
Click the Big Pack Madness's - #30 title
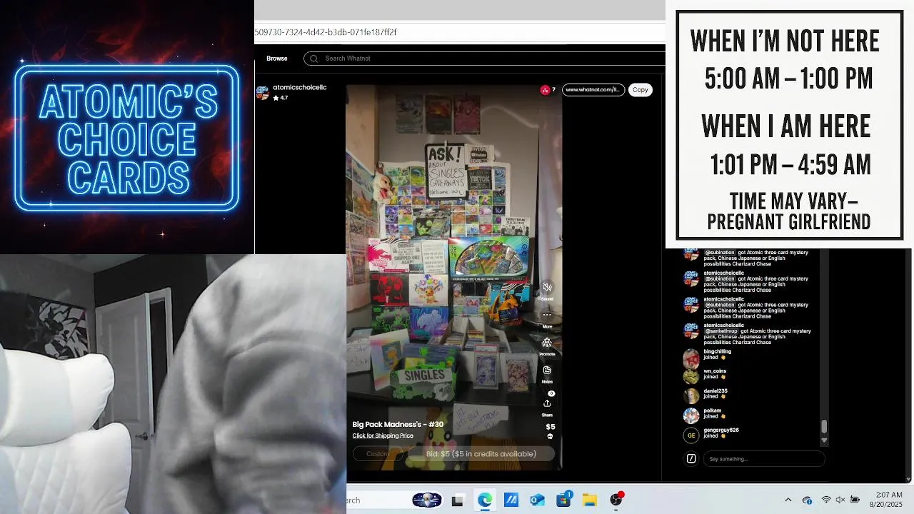tap(398, 424)
